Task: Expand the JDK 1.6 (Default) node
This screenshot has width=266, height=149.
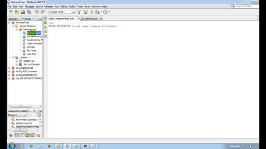Action: [17, 65]
